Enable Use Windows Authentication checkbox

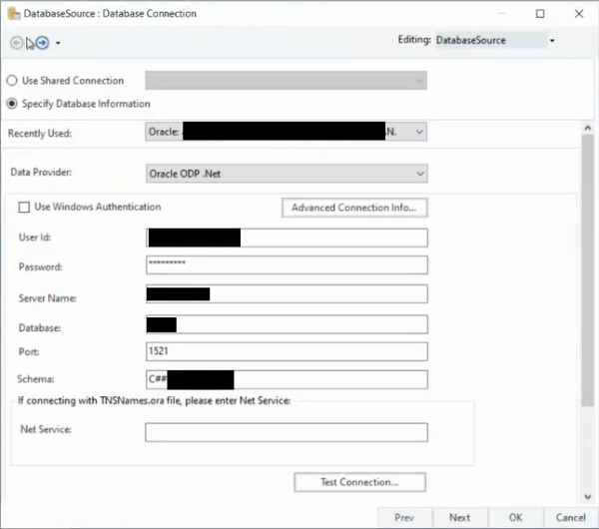click(24, 208)
